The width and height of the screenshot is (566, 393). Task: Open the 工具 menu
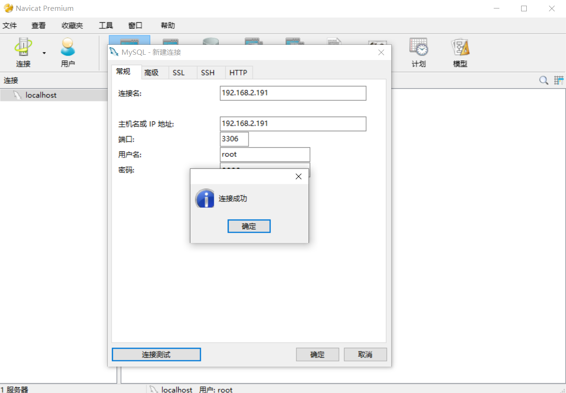(106, 25)
